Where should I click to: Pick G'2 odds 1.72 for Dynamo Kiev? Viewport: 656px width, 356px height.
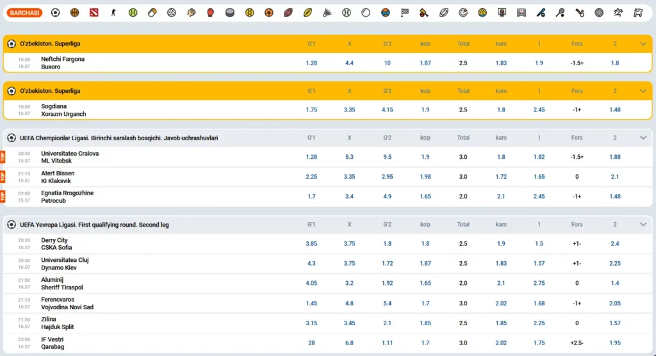(x=388, y=264)
